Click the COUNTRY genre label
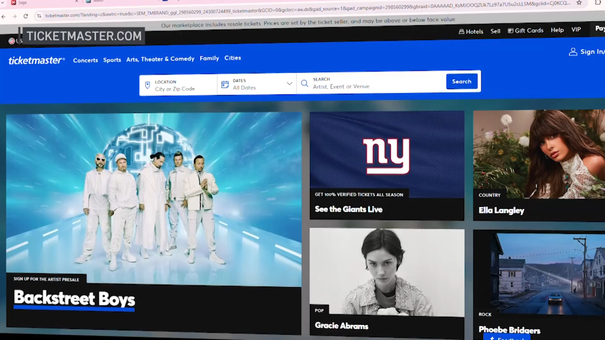The image size is (605, 340). [490, 195]
